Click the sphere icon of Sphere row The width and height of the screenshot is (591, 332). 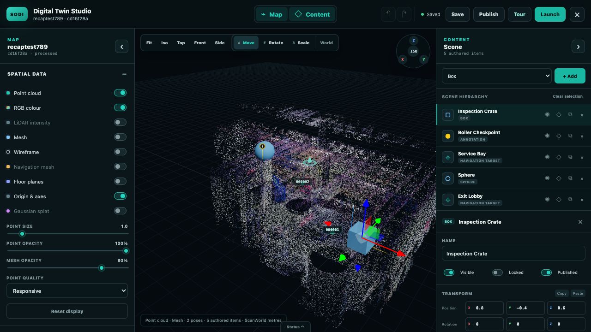click(448, 178)
